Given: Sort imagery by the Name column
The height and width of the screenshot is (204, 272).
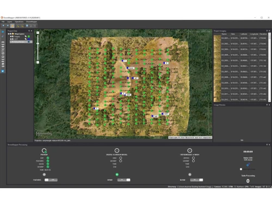Looking at the screenshot, I should point(224,34).
